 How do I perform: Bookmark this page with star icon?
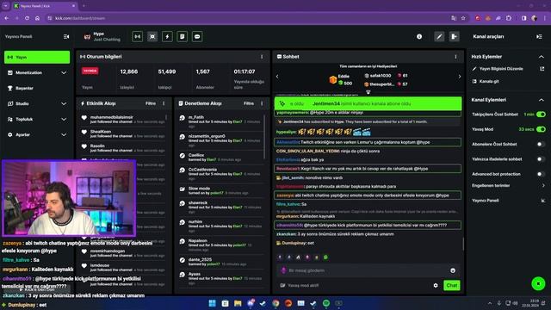point(463,18)
